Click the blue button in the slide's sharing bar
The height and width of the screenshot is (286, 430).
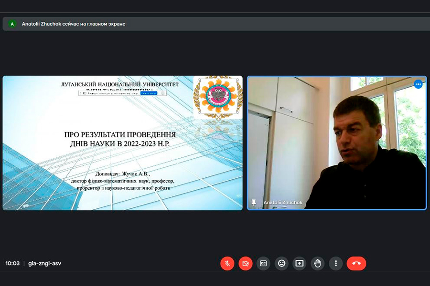149,93
